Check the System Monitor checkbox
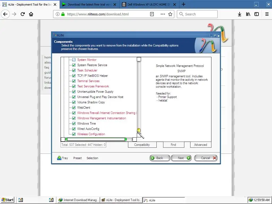The height and width of the screenshot is (204, 272). click(74, 60)
